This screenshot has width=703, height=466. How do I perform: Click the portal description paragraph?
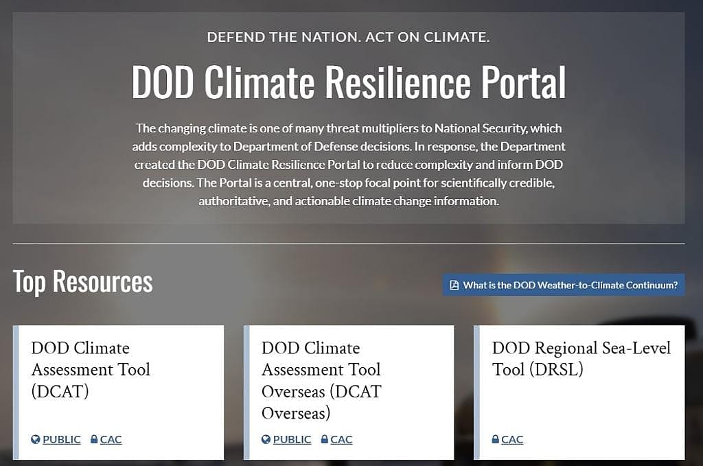point(348,165)
